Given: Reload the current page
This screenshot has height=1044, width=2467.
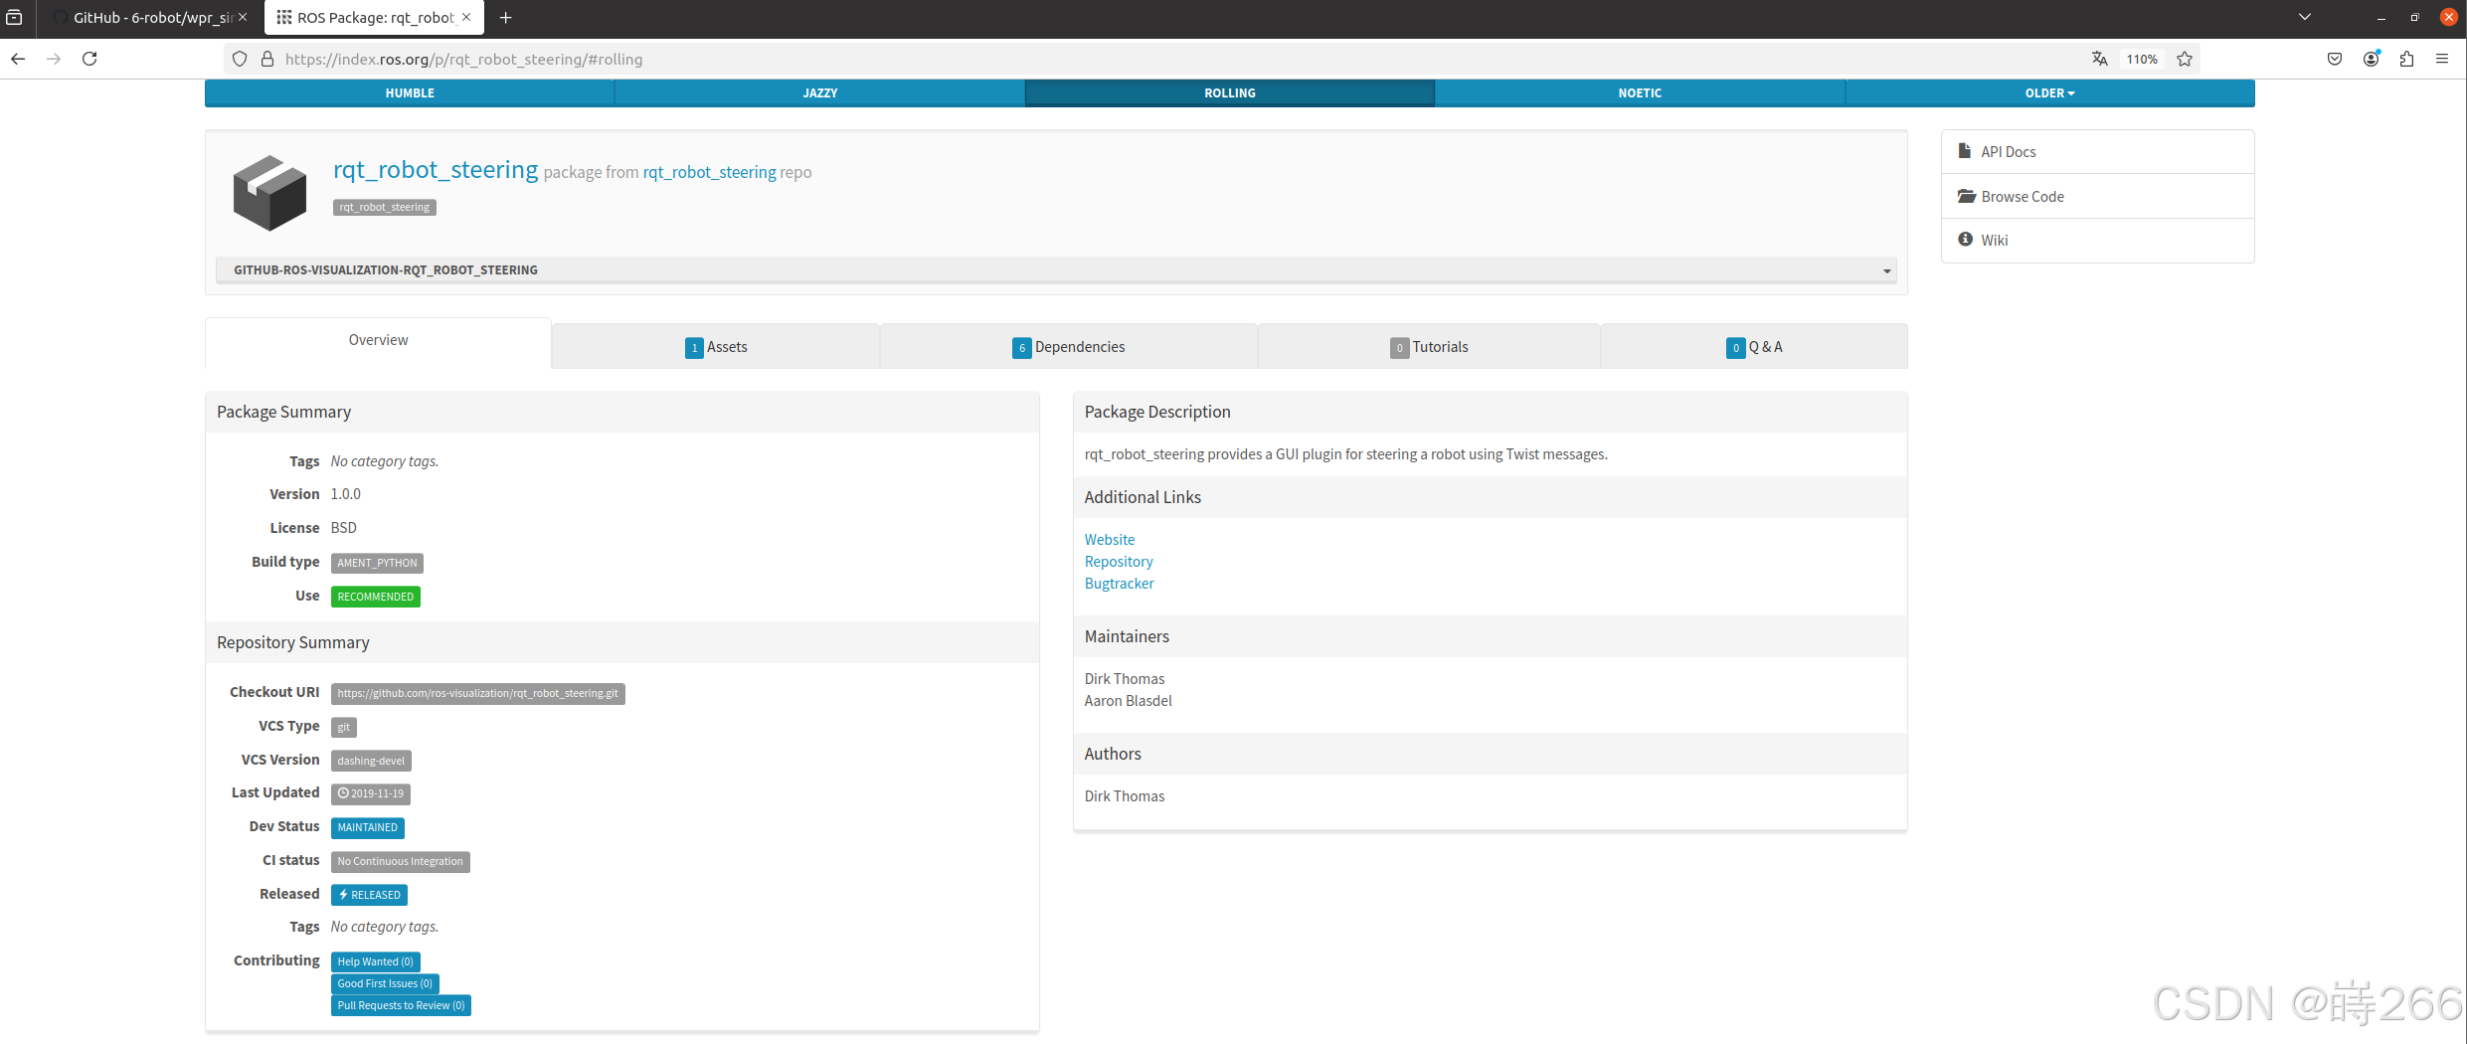Looking at the screenshot, I should pos(89,59).
